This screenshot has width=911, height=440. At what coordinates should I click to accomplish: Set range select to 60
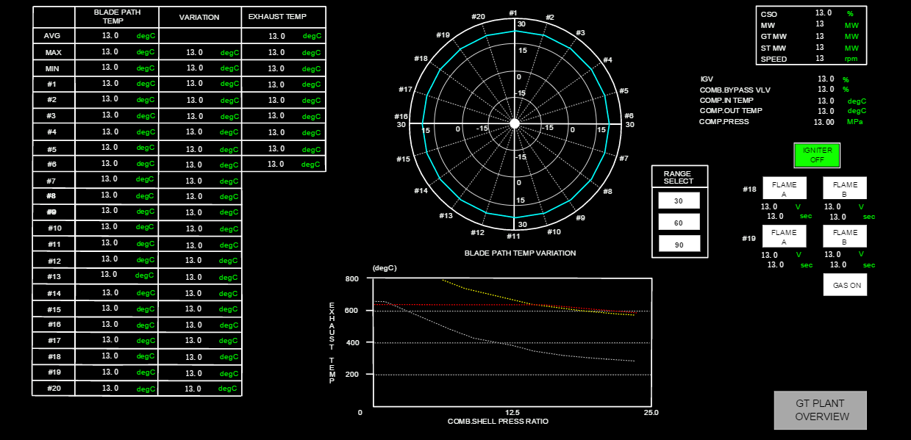click(x=679, y=223)
